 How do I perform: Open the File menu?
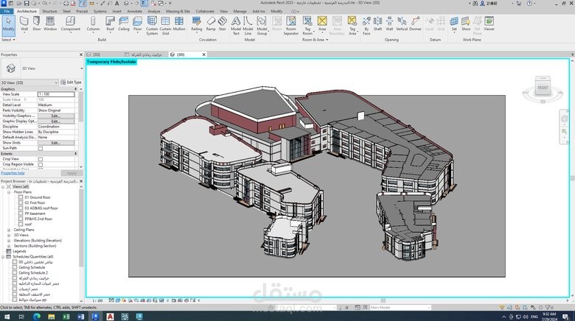click(7, 11)
